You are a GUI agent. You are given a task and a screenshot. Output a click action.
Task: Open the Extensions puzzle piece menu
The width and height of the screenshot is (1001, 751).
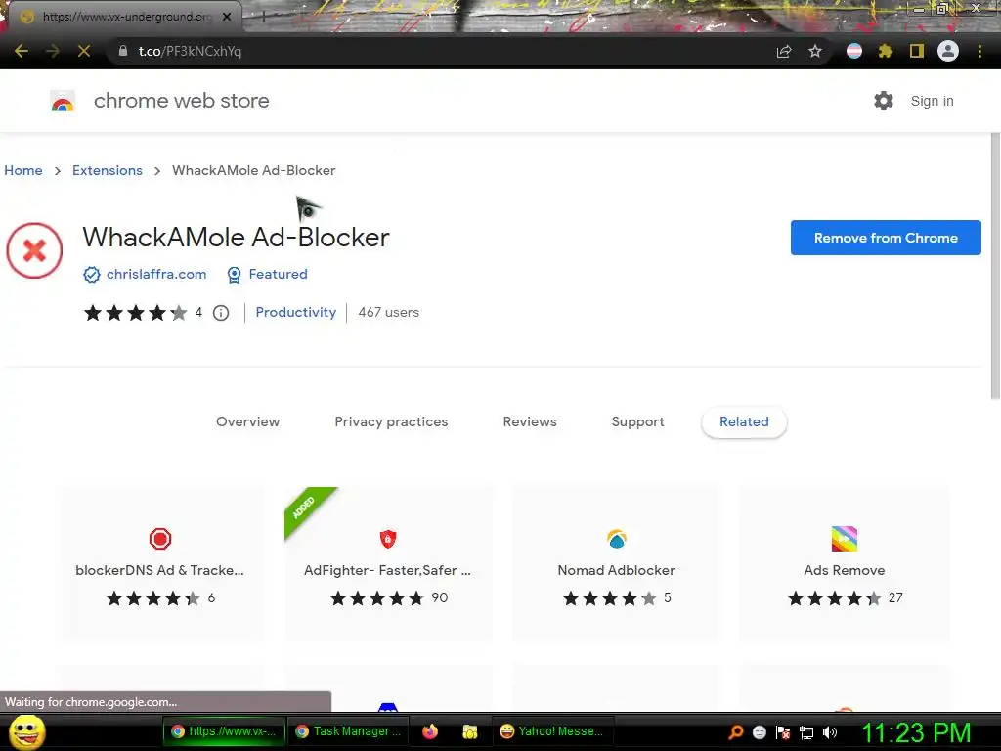tap(886, 51)
